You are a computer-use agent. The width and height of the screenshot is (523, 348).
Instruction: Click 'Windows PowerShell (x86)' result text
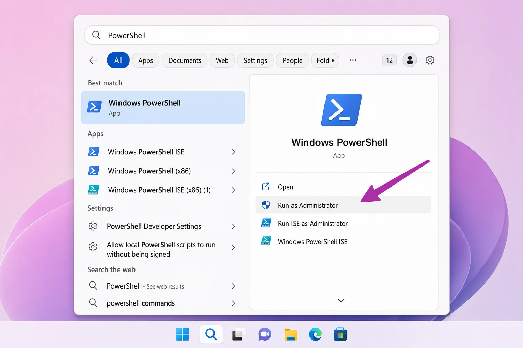(x=149, y=171)
